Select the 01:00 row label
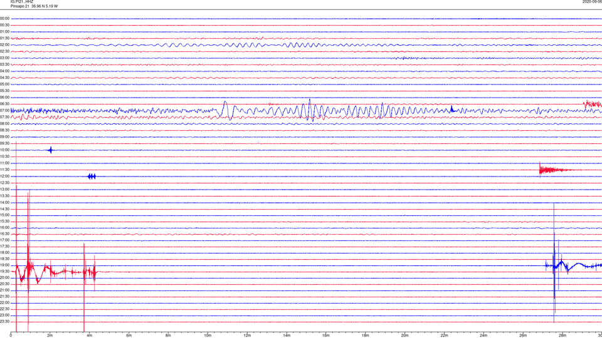Viewport: 602px width, 338px height. pos(4,32)
